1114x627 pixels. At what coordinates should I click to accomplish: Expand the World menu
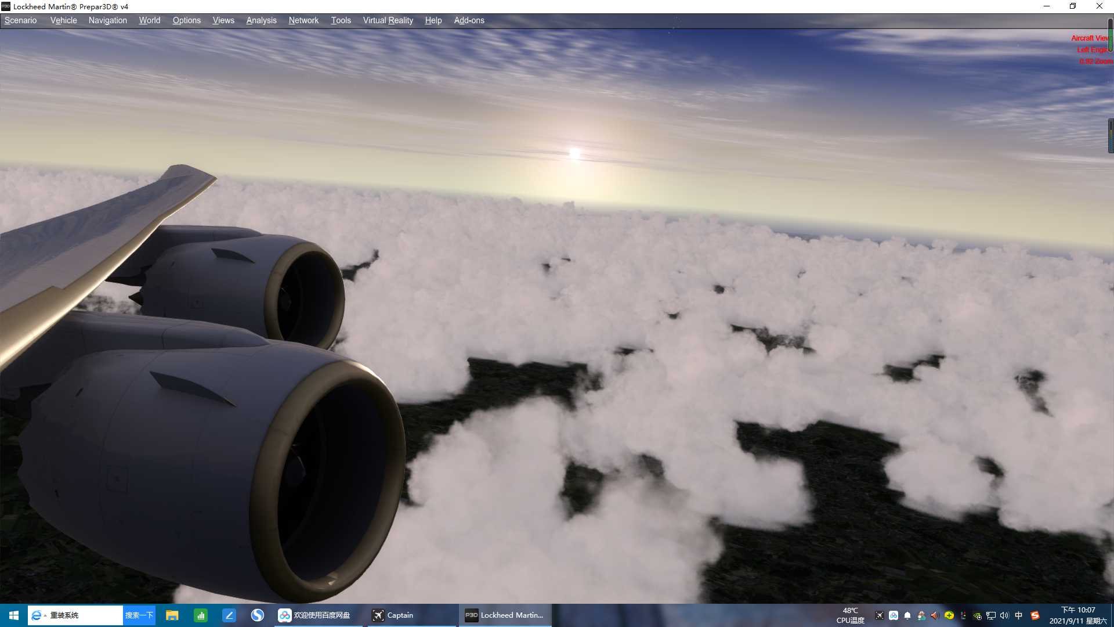[x=149, y=20]
